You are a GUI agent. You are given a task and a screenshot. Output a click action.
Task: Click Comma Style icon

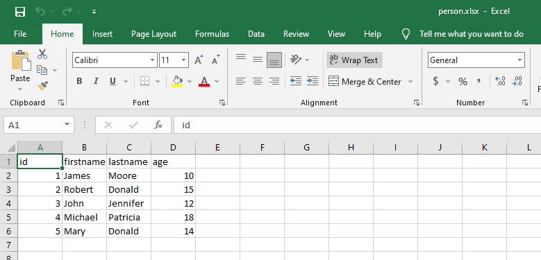tap(478, 82)
